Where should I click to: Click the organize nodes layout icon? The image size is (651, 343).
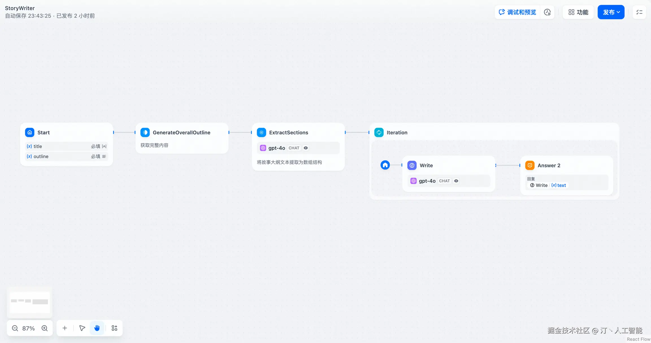(x=114, y=328)
